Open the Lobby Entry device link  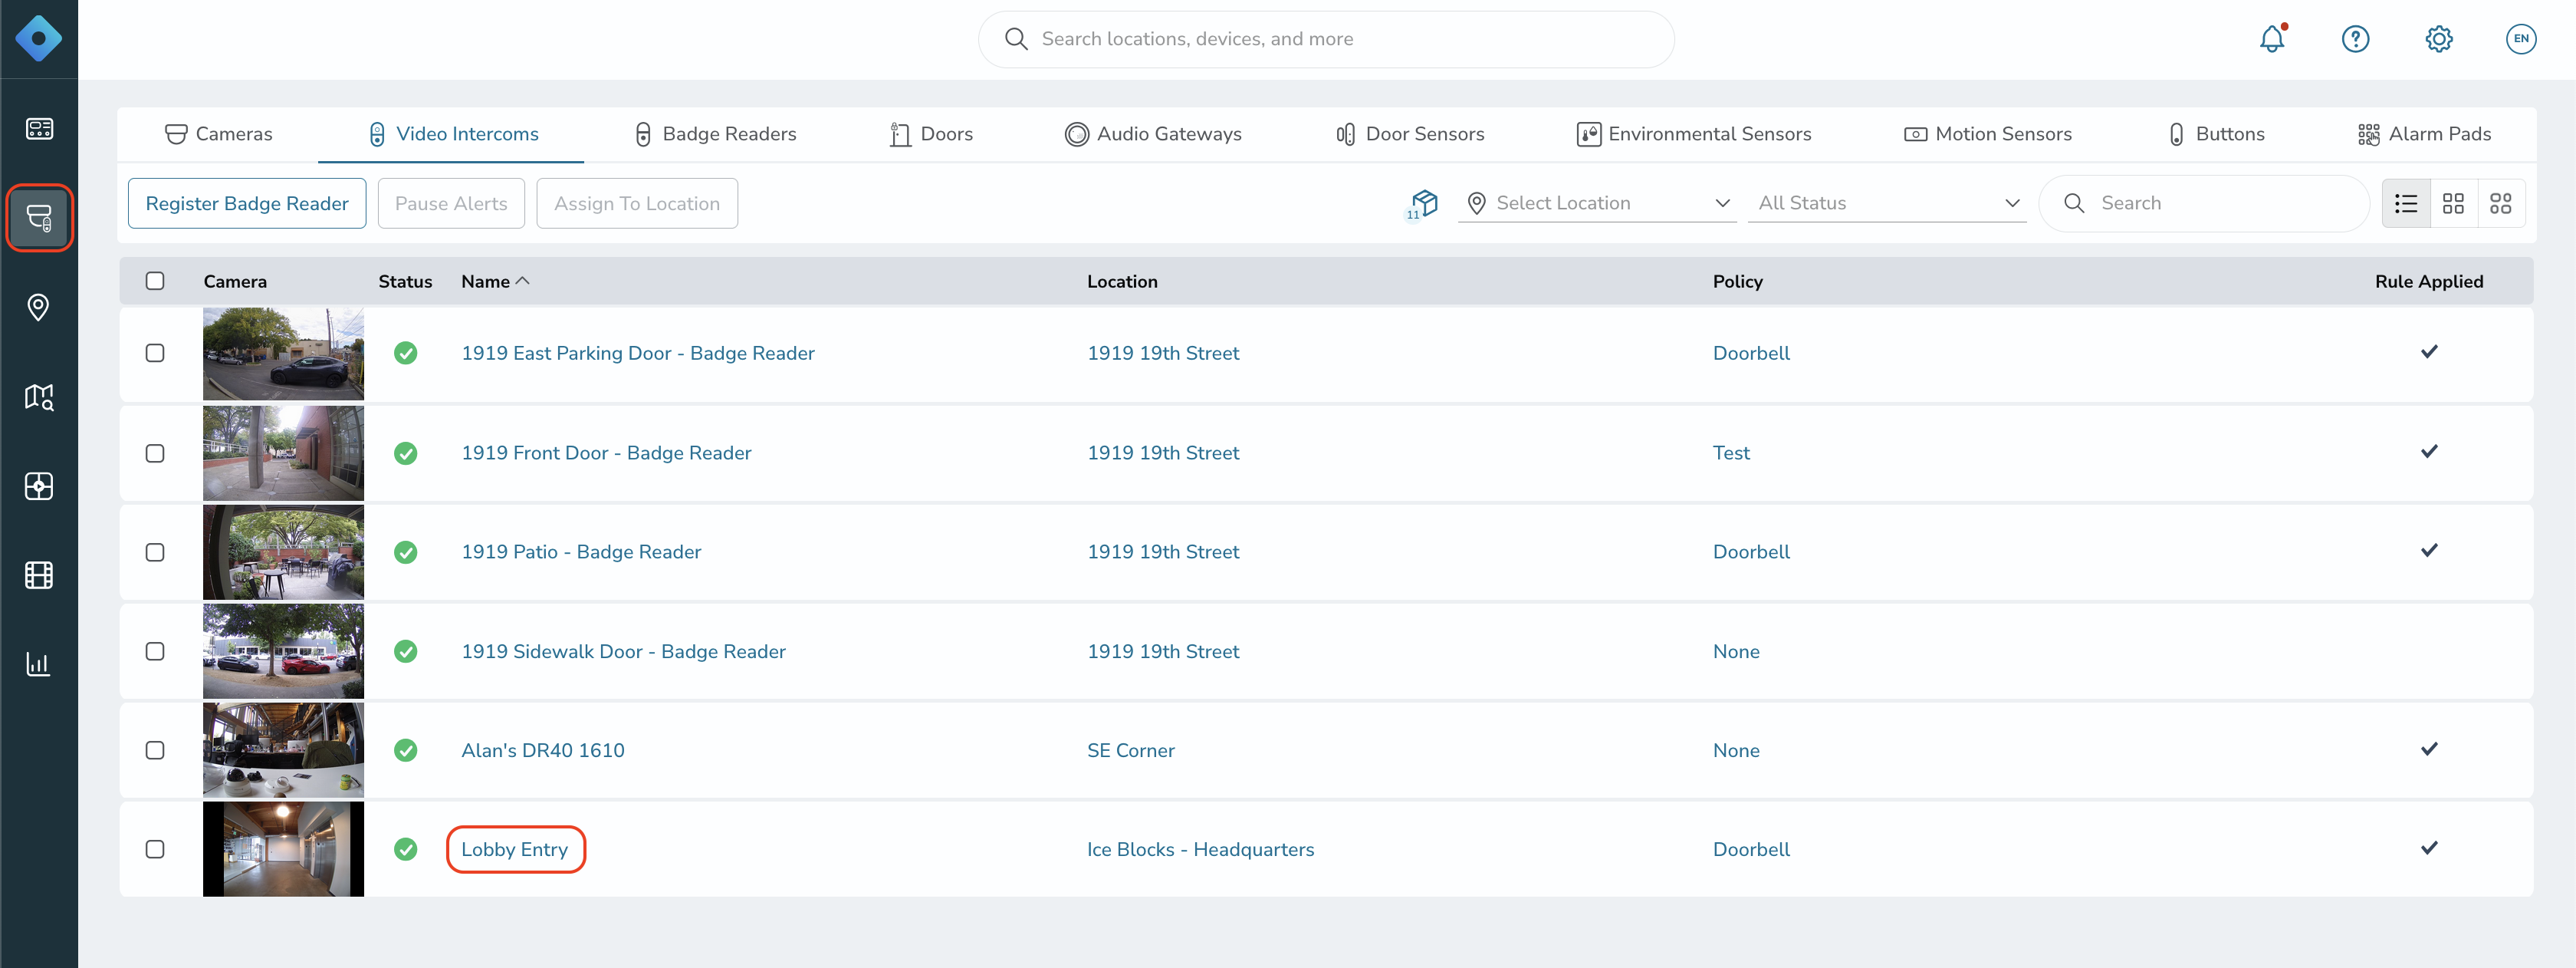click(x=514, y=849)
